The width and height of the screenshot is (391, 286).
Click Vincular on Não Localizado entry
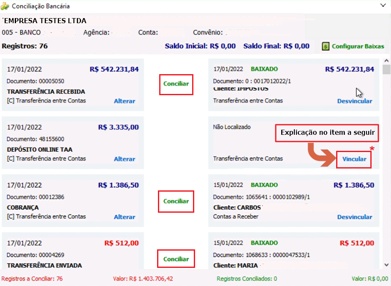pyautogui.click(x=354, y=159)
